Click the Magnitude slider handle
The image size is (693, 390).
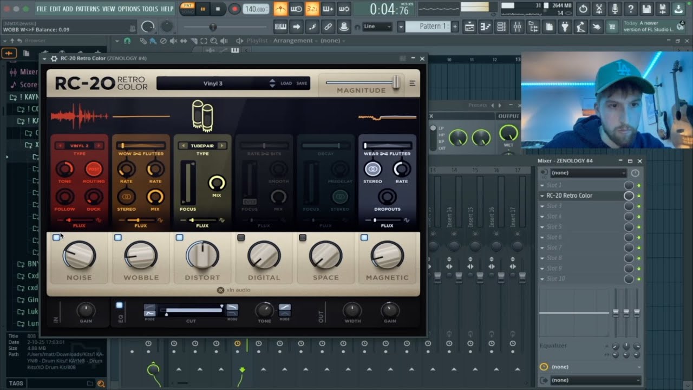(x=396, y=82)
